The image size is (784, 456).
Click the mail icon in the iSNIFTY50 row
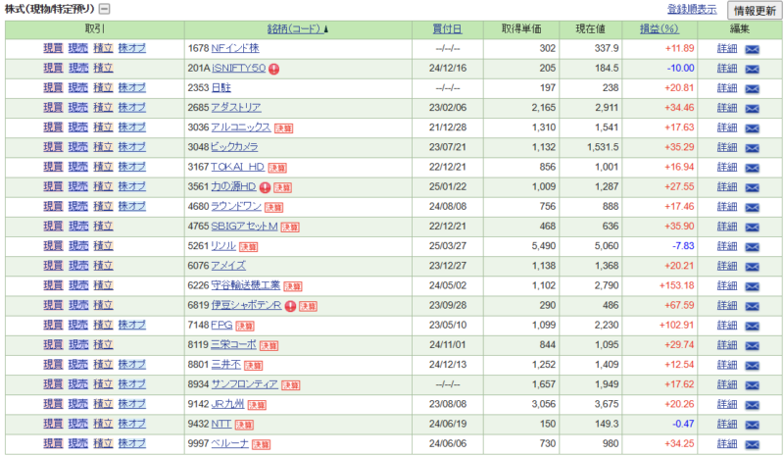(752, 69)
